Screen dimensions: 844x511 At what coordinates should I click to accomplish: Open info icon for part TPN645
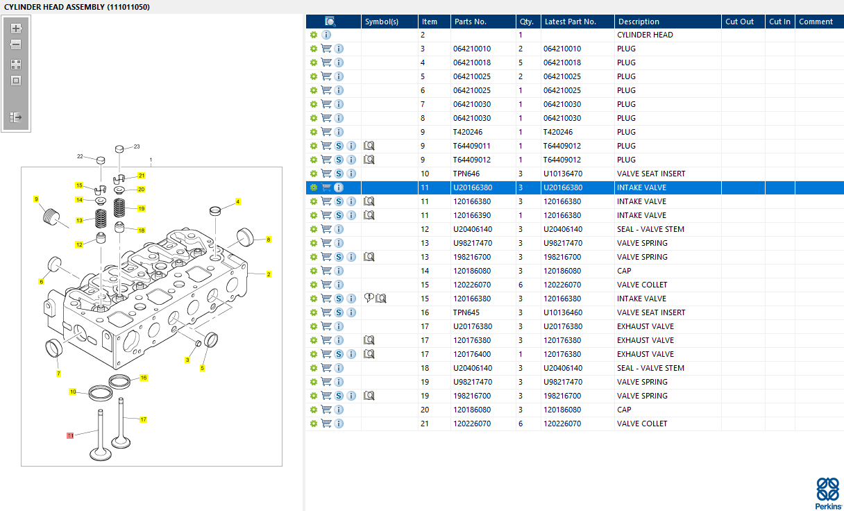tap(351, 312)
